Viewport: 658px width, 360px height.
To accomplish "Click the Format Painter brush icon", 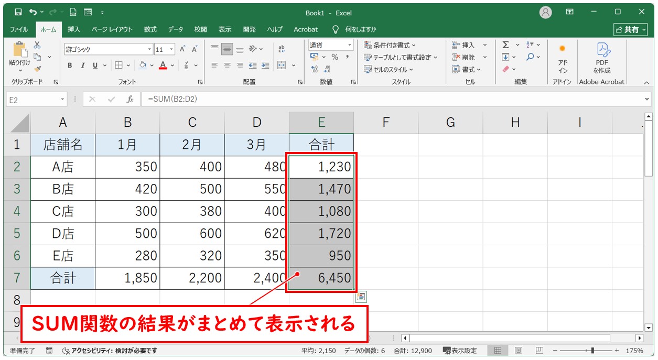I will click(x=37, y=69).
